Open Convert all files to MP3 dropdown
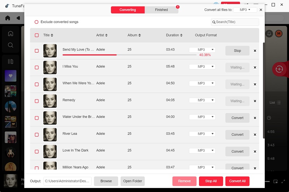The height and width of the screenshot is (192, 289). (245, 10)
